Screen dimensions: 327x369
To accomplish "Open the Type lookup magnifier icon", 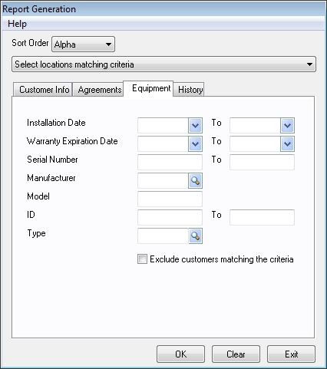I will pos(195,236).
